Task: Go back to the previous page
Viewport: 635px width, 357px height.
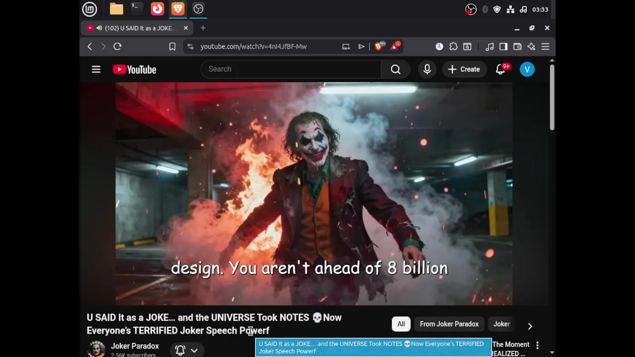Action: [90, 47]
